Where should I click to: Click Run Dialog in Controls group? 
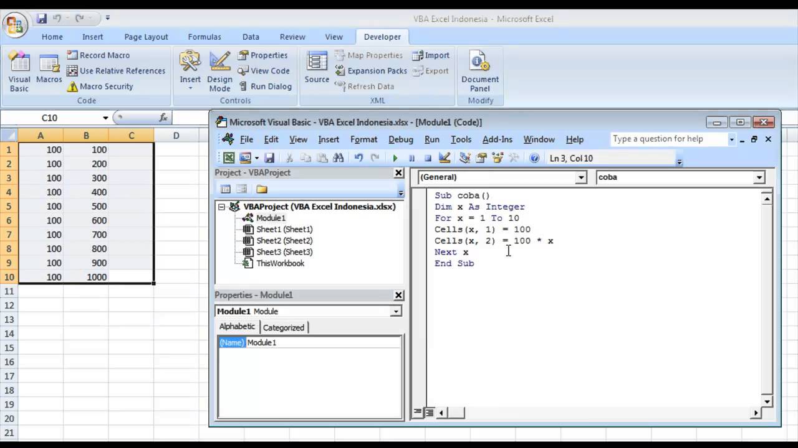pyautogui.click(x=264, y=86)
